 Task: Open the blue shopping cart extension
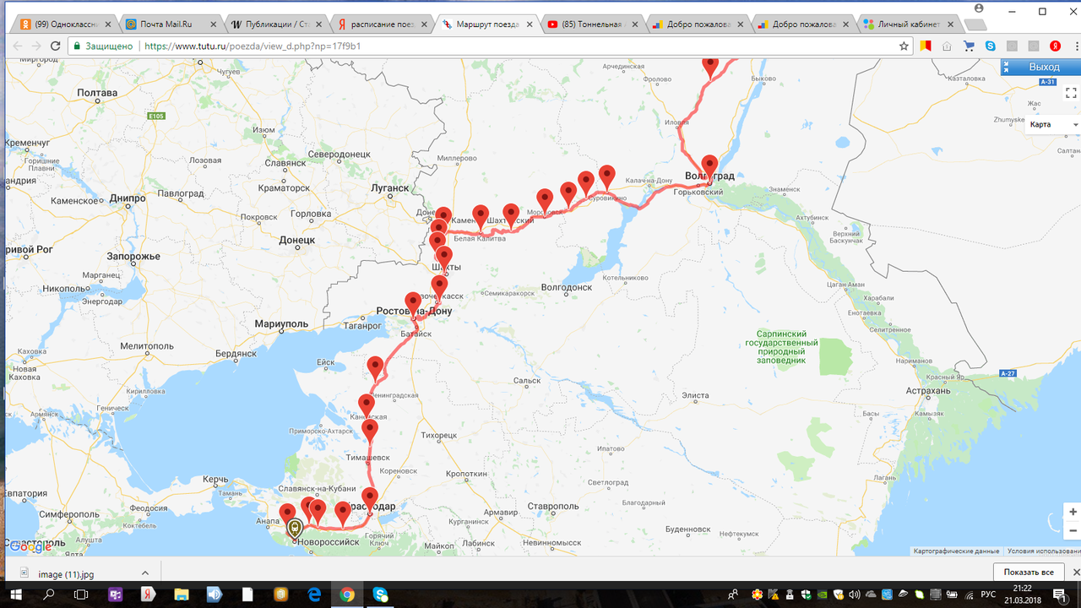point(969,46)
